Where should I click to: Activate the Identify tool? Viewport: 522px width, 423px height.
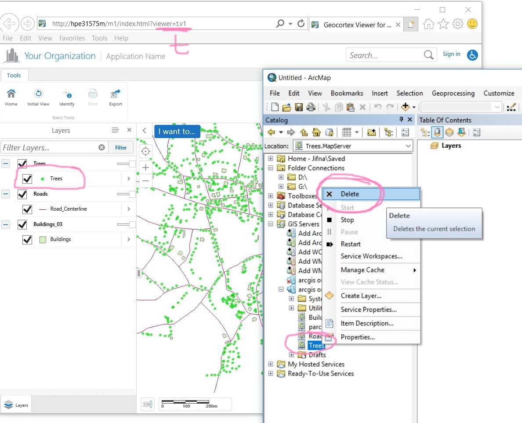point(67,98)
